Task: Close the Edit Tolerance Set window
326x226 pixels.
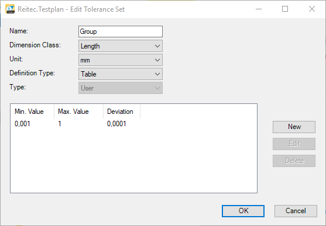Action: coord(312,9)
